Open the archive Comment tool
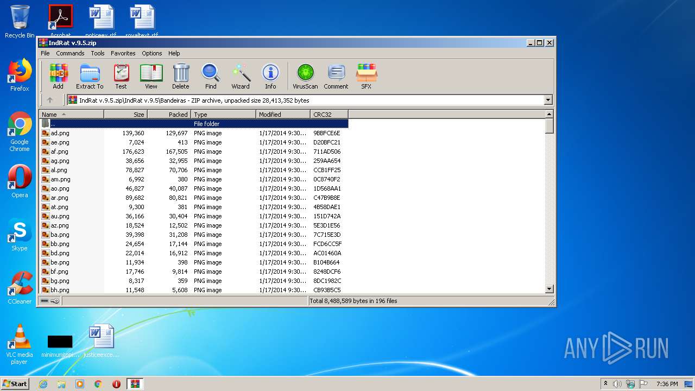This screenshot has width=695, height=391. (336, 77)
